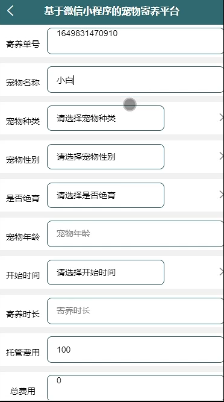Viewport: 224px width, 402px height.
Task: Tap the chevron beside 开始时间
Action: 221,272
